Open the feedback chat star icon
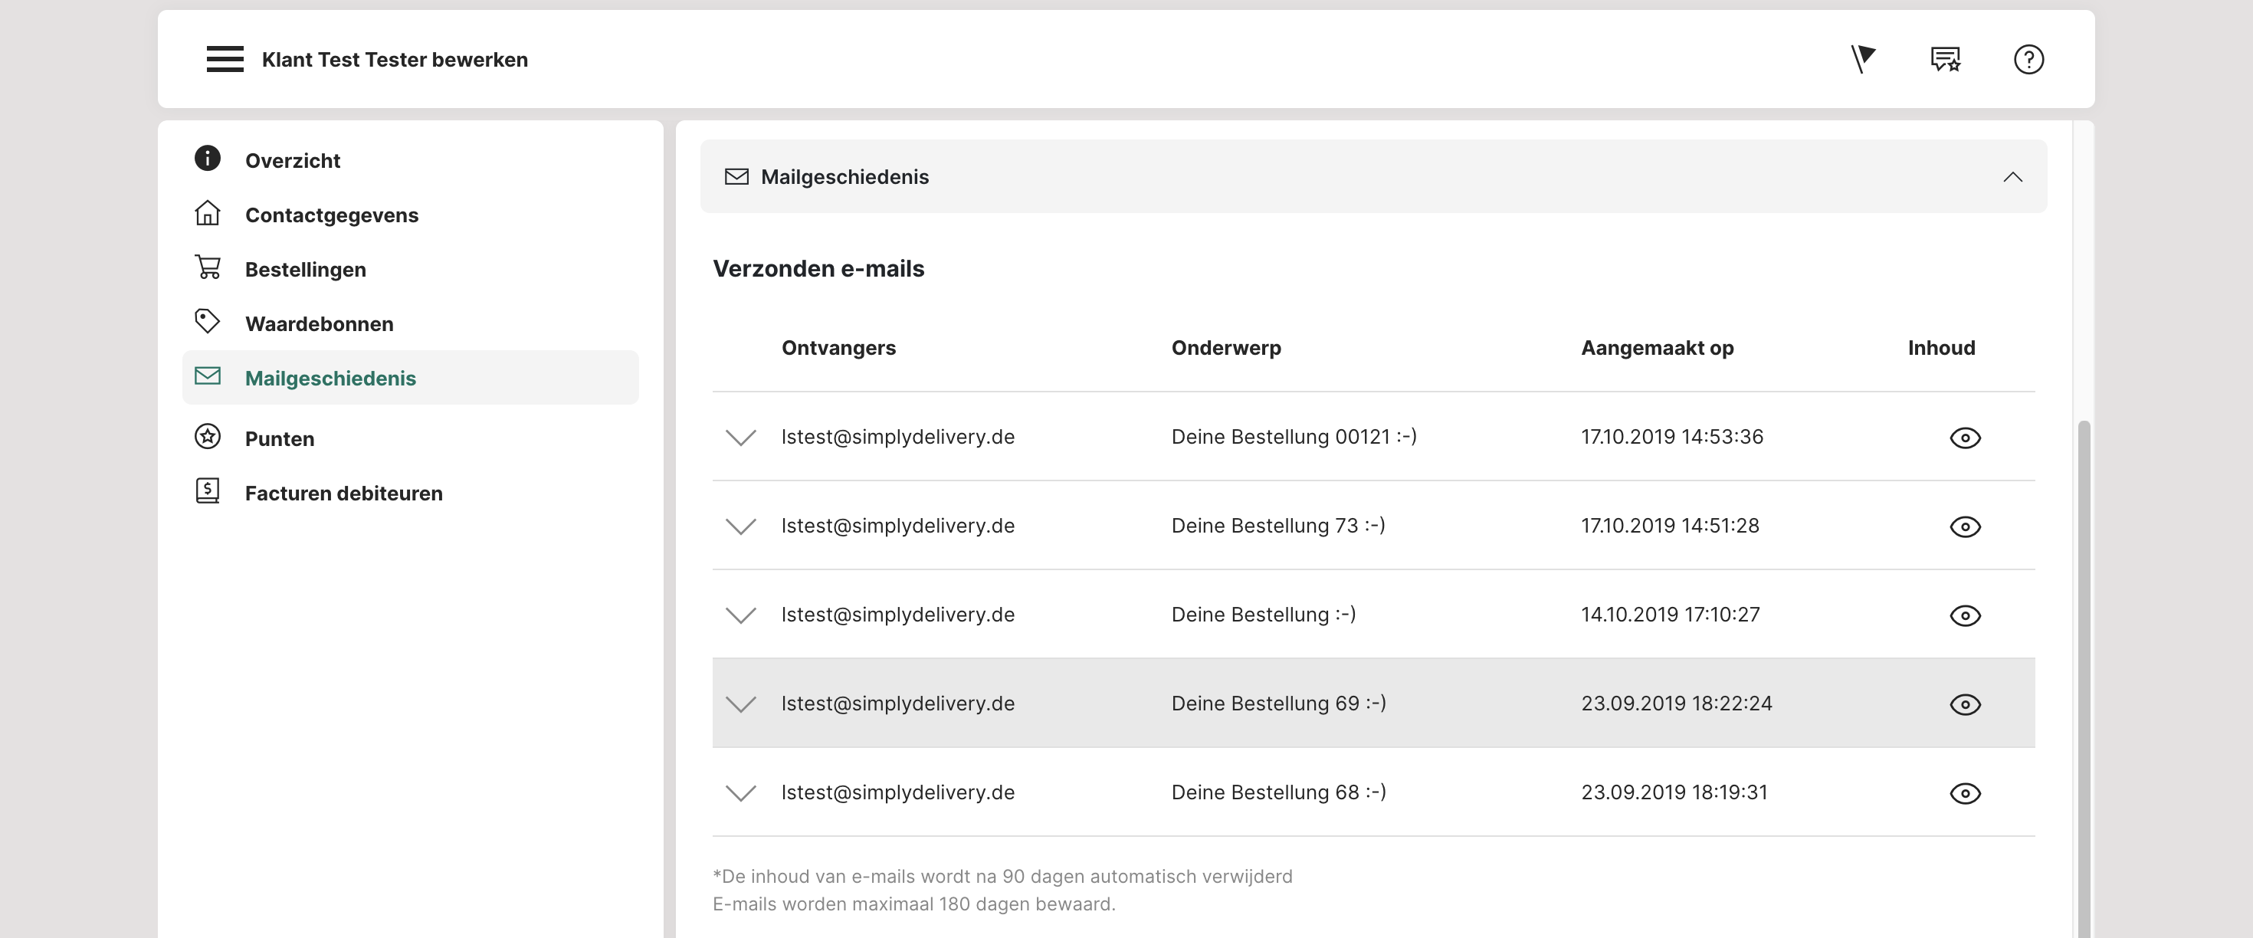This screenshot has height=938, width=2253. [1945, 60]
